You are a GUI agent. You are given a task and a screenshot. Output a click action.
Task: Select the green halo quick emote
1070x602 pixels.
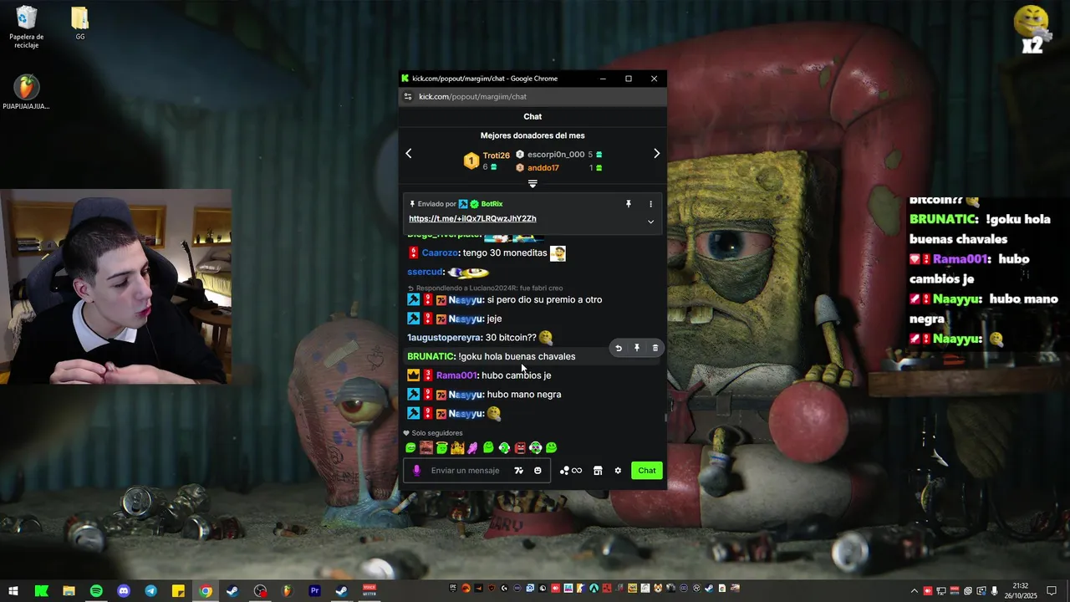click(442, 448)
